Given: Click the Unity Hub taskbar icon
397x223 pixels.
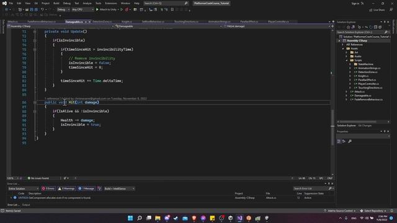Looking at the screenshot, I should click(x=230, y=218).
